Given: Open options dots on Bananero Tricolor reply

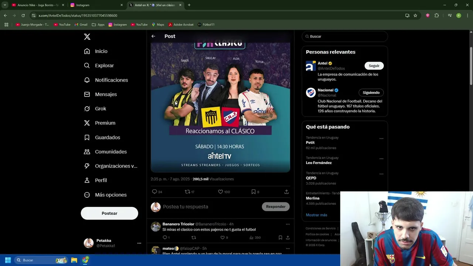Looking at the screenshot, I should coord(287,224).
